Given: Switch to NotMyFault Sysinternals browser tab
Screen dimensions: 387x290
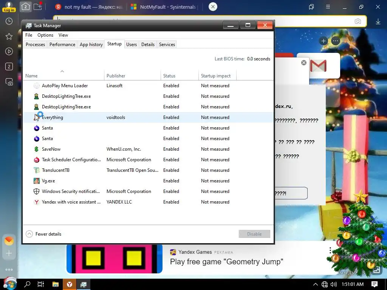Looking at the screenshot, I should [164, 7].
